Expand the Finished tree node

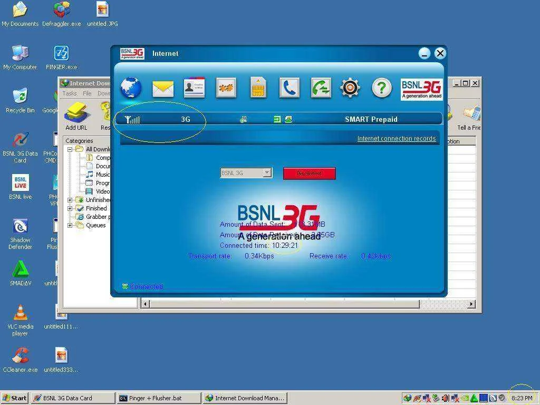[x=70, y=208]
